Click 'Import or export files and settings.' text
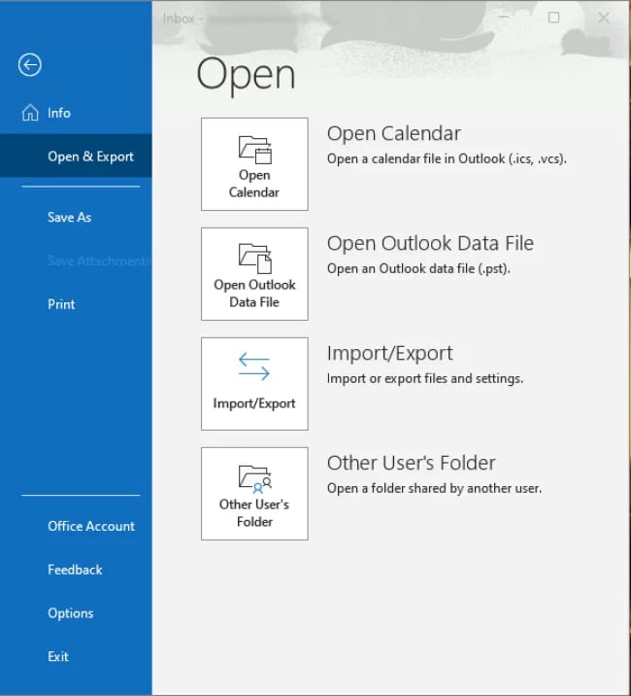The height and width of the screenshot is (696, 631). tap(425, 379)
